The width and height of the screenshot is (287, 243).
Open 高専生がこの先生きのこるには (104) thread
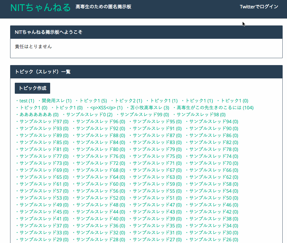[215, 108]
